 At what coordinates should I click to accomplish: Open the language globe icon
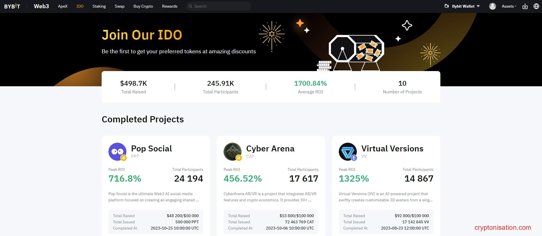(x=536, y=6)
